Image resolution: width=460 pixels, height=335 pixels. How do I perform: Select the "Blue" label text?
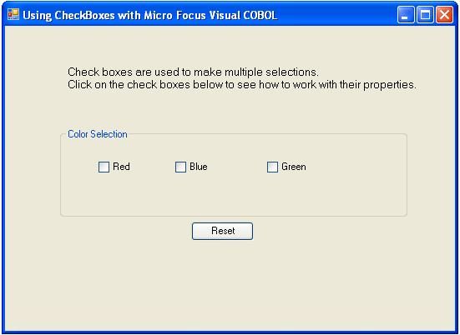[x=199, y=167]
